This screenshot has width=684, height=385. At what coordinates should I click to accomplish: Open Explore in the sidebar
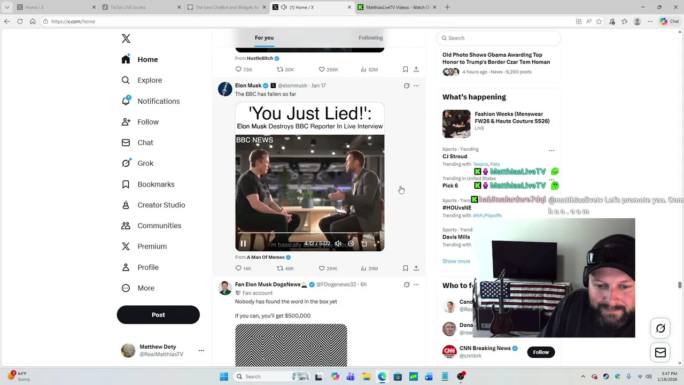tap(142, 80)
